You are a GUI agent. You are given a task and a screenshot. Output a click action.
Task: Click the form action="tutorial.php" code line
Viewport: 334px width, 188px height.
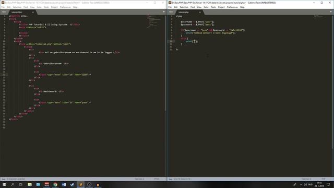[x=45, y=44]
